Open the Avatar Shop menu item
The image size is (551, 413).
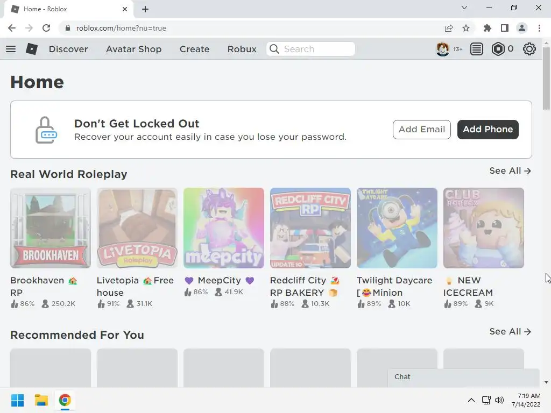point(133,49)
